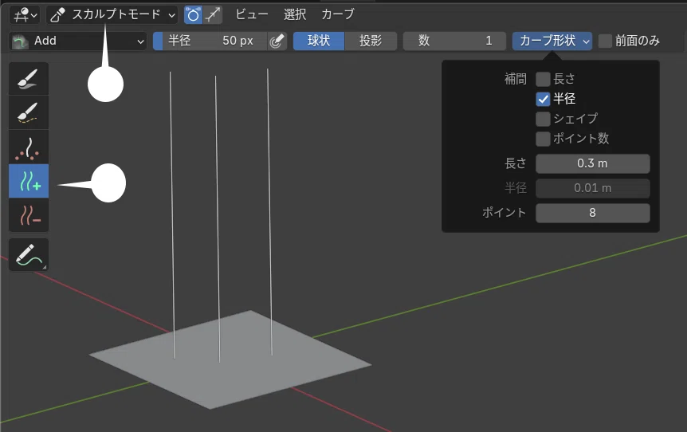Toggle the curve selection mode icon
The height and width of the screenshot is (432, 687).
coord(213,15)
